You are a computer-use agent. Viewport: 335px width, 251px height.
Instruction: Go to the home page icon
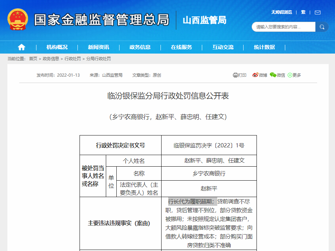tap(21, 47)
